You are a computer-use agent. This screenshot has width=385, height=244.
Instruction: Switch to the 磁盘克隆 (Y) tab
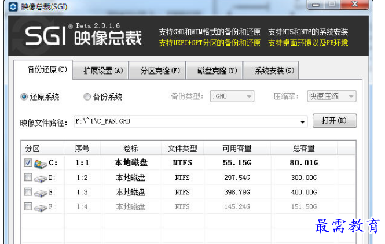coord(214,71)
